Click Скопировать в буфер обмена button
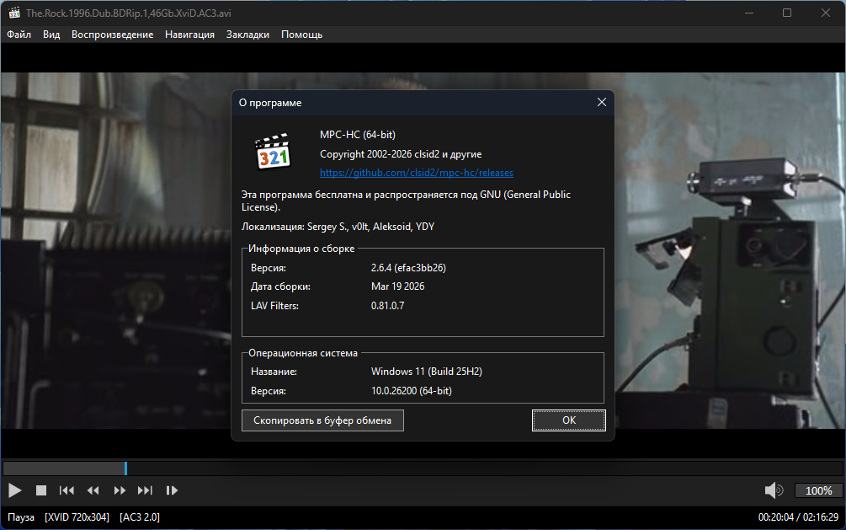Screen dimensions: 846x530 (x=322, y=420)
